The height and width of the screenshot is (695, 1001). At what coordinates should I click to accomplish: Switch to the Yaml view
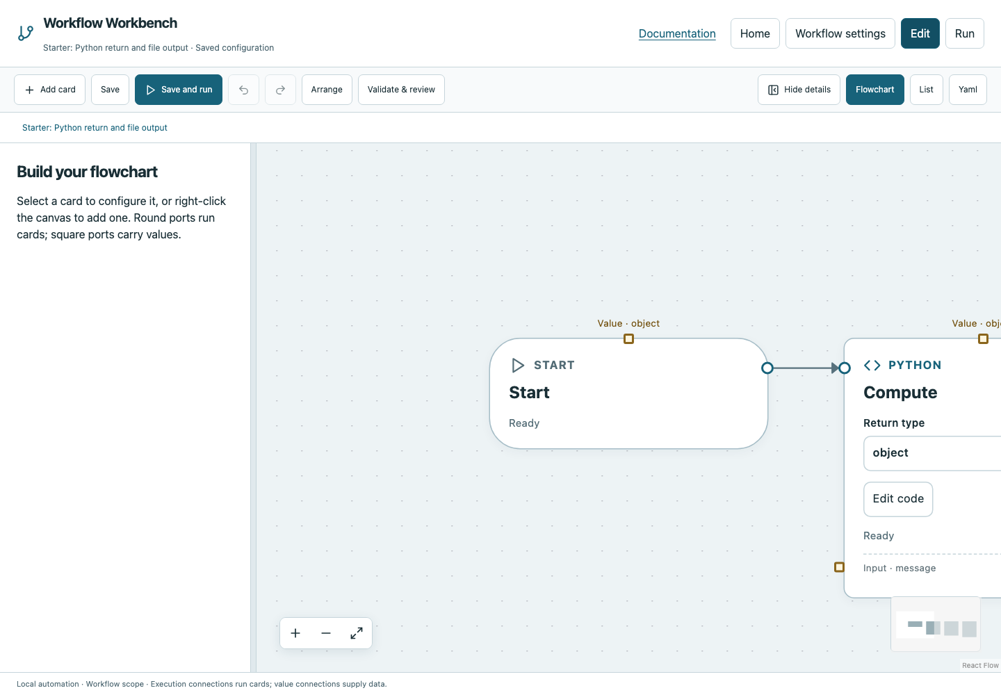(968, 90)
